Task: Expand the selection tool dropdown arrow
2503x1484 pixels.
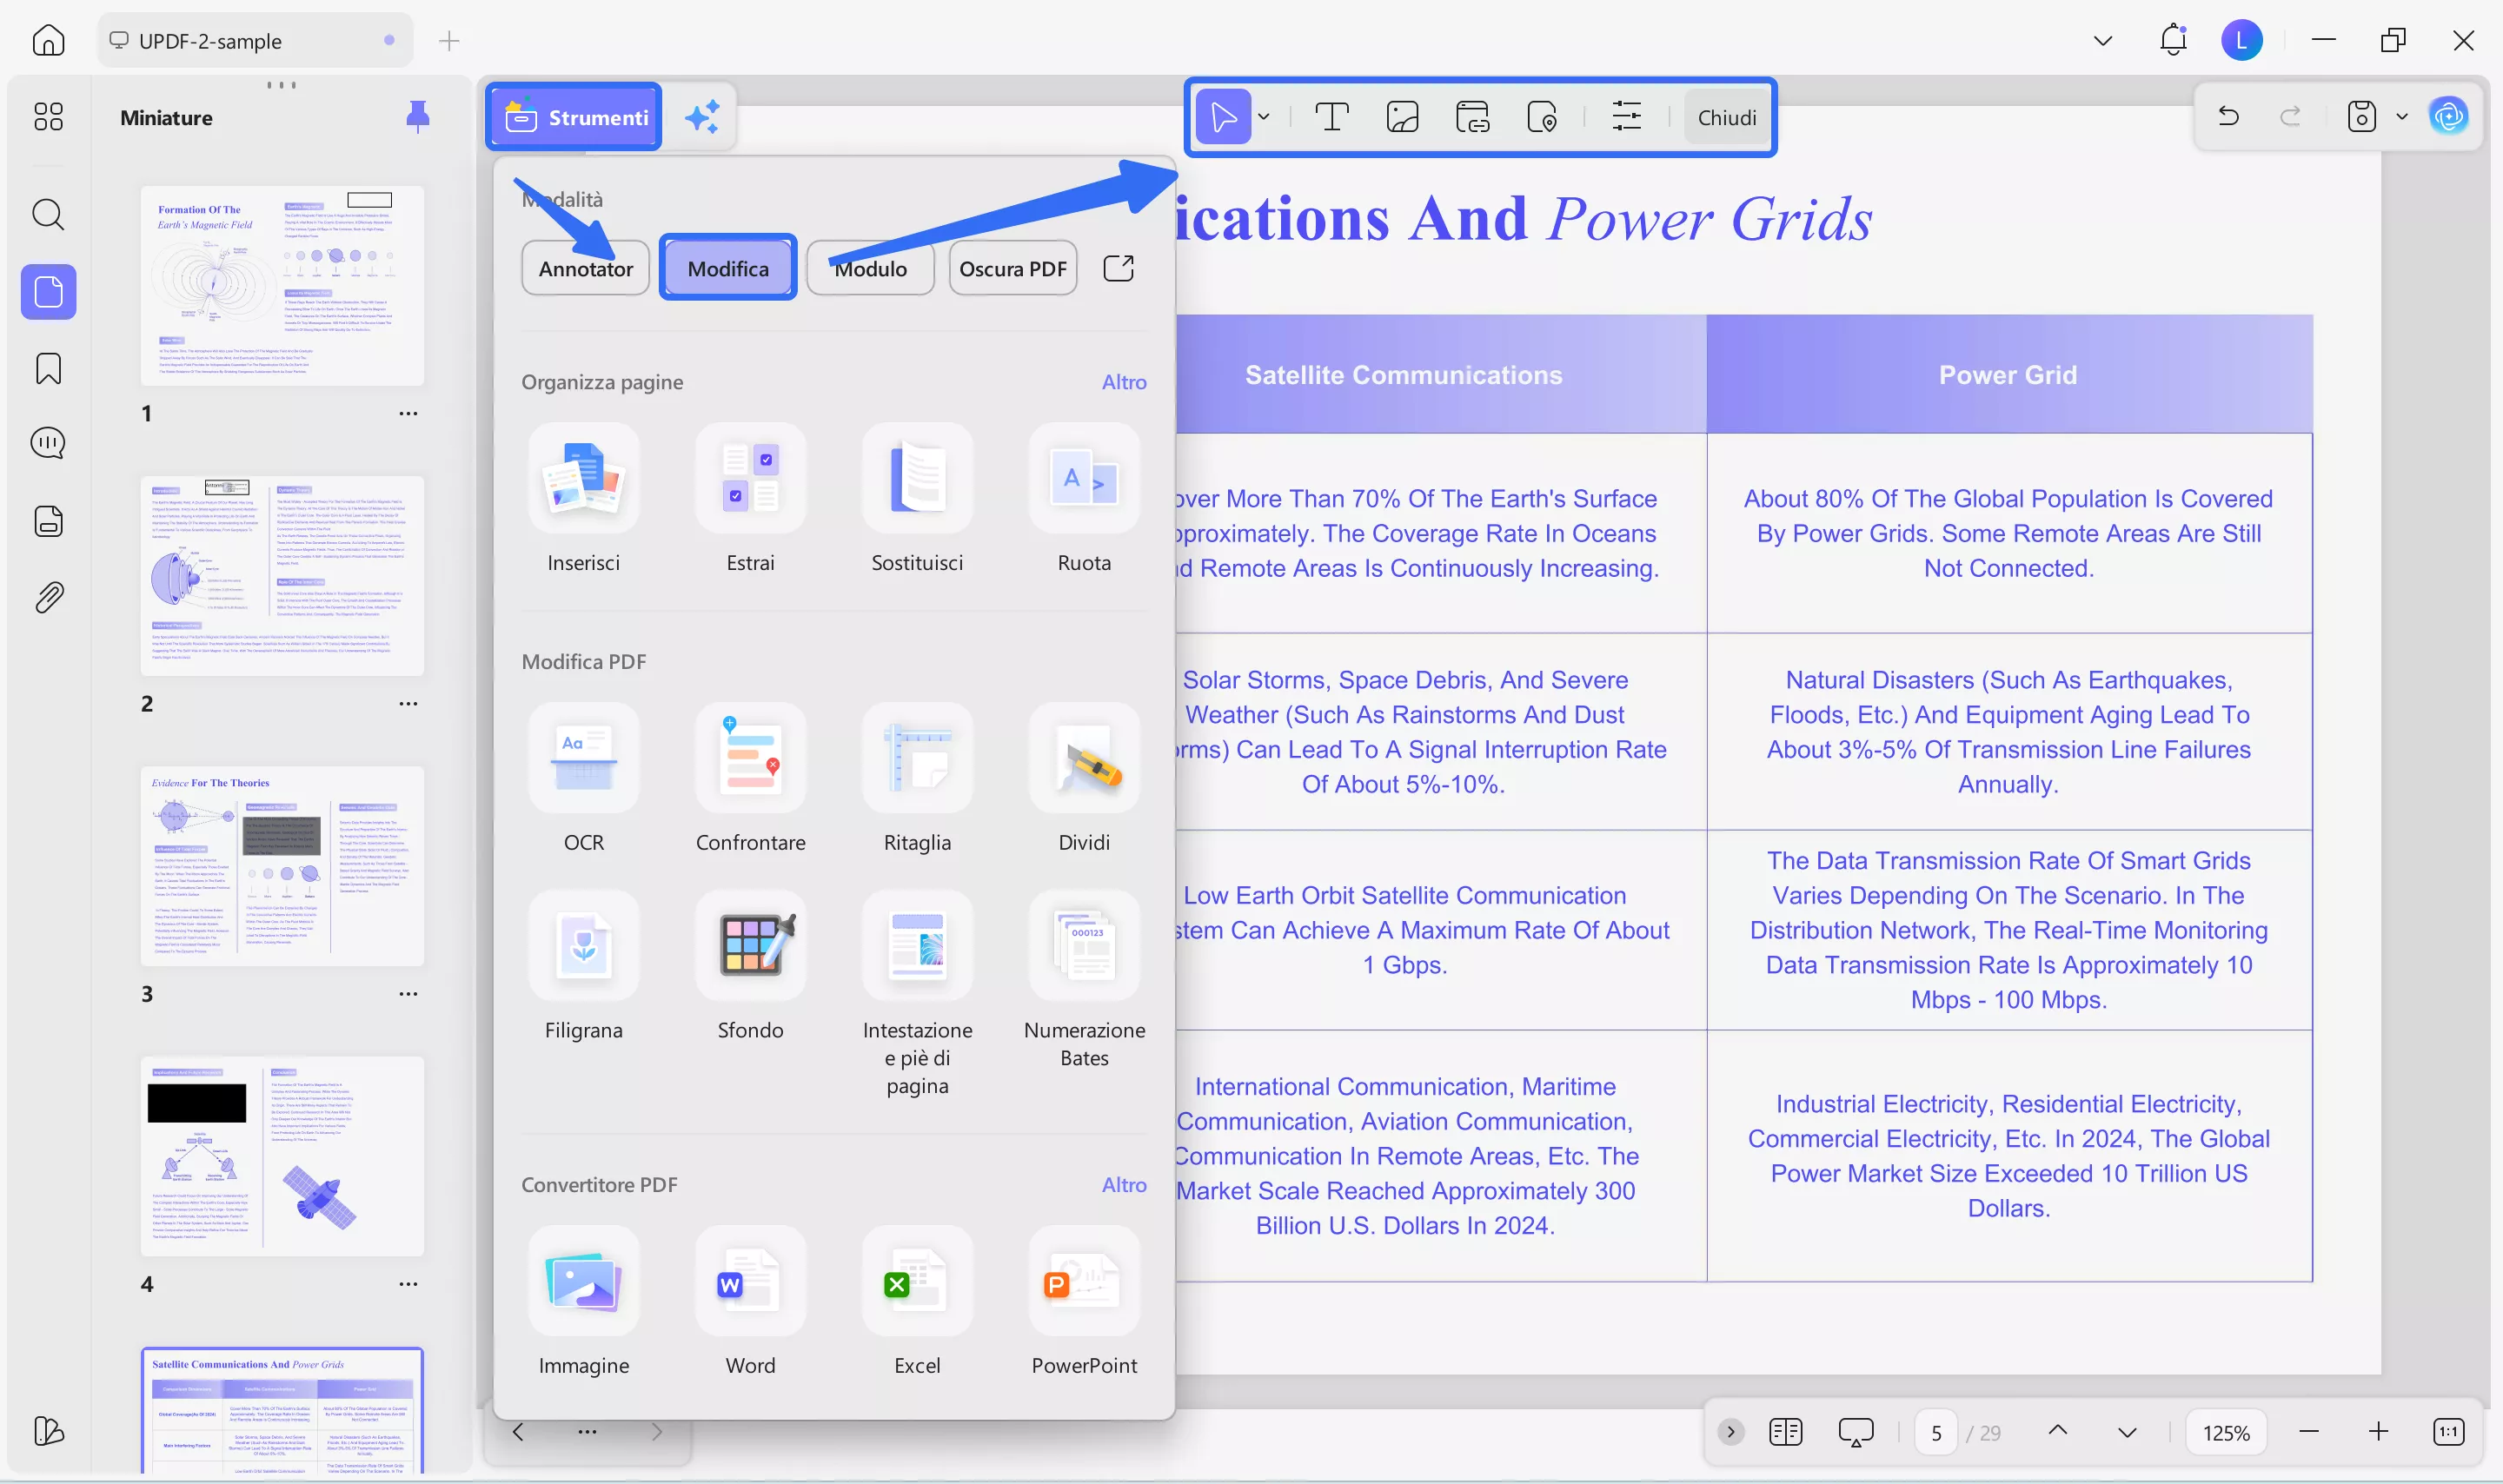Action: pyautogui.click(x=1263, y=116)
